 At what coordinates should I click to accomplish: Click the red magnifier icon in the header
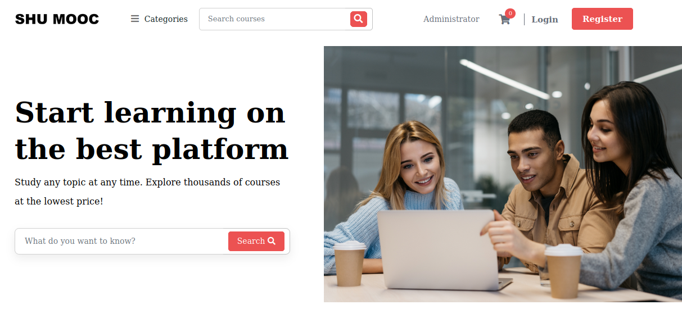[359, 19]
